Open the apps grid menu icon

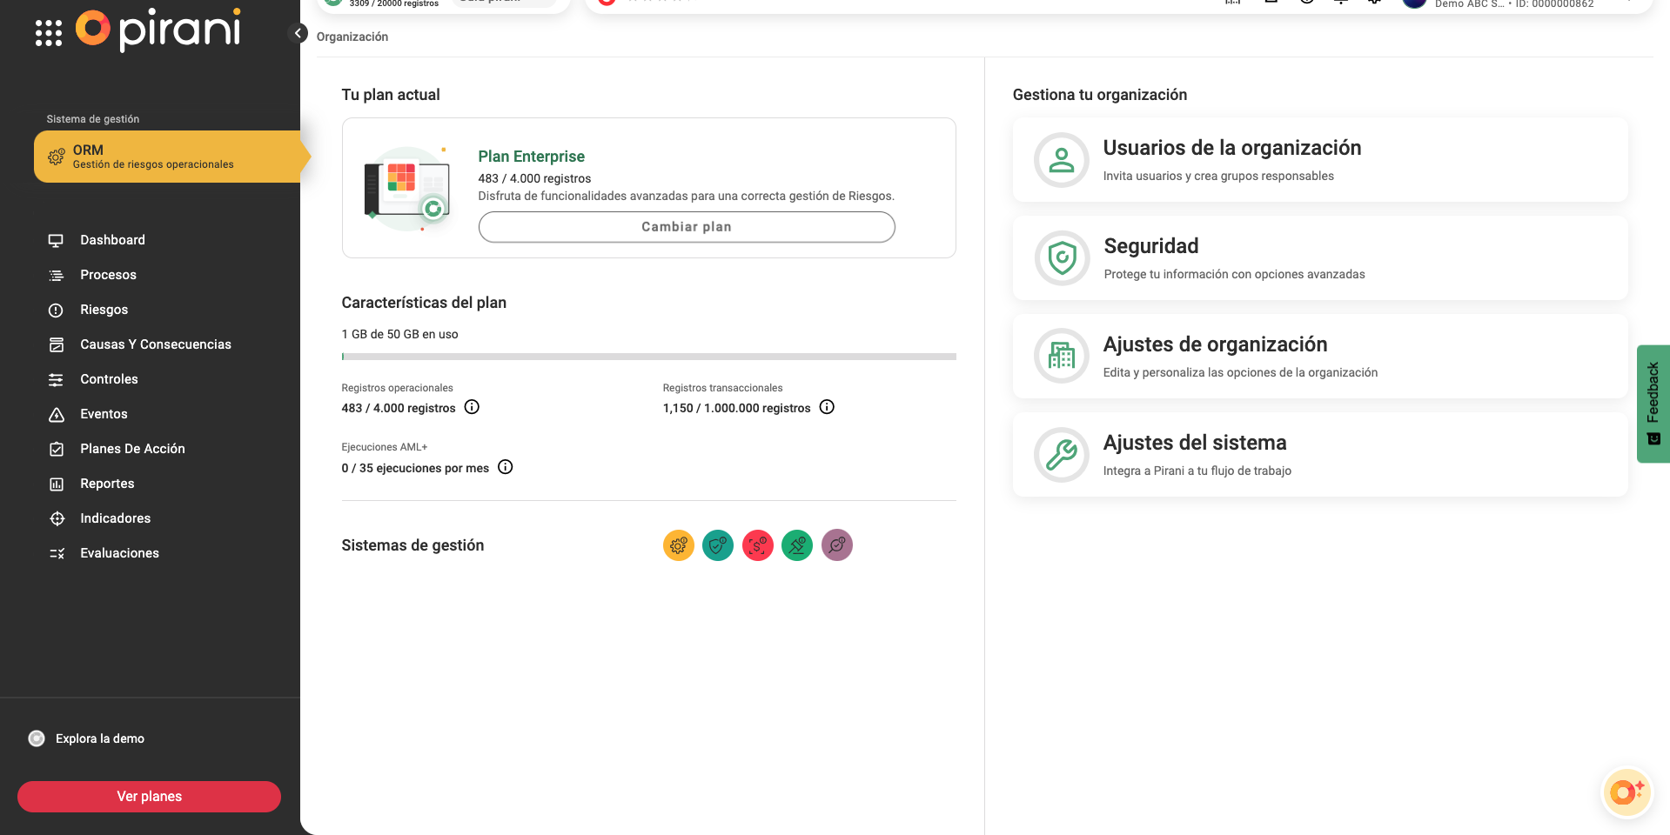point(49,33)
